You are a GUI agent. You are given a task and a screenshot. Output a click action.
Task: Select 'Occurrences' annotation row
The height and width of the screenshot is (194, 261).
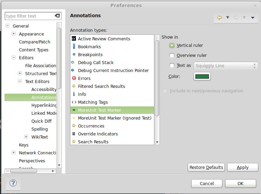(x=112, y=126)
